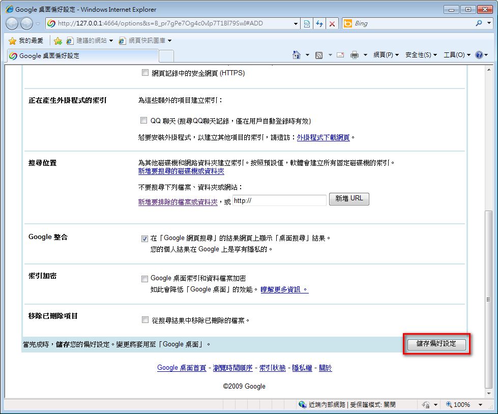Expand the Home button dropdown arrow
The height and width of the screenshot is (414, 498).
pos(307,55)
